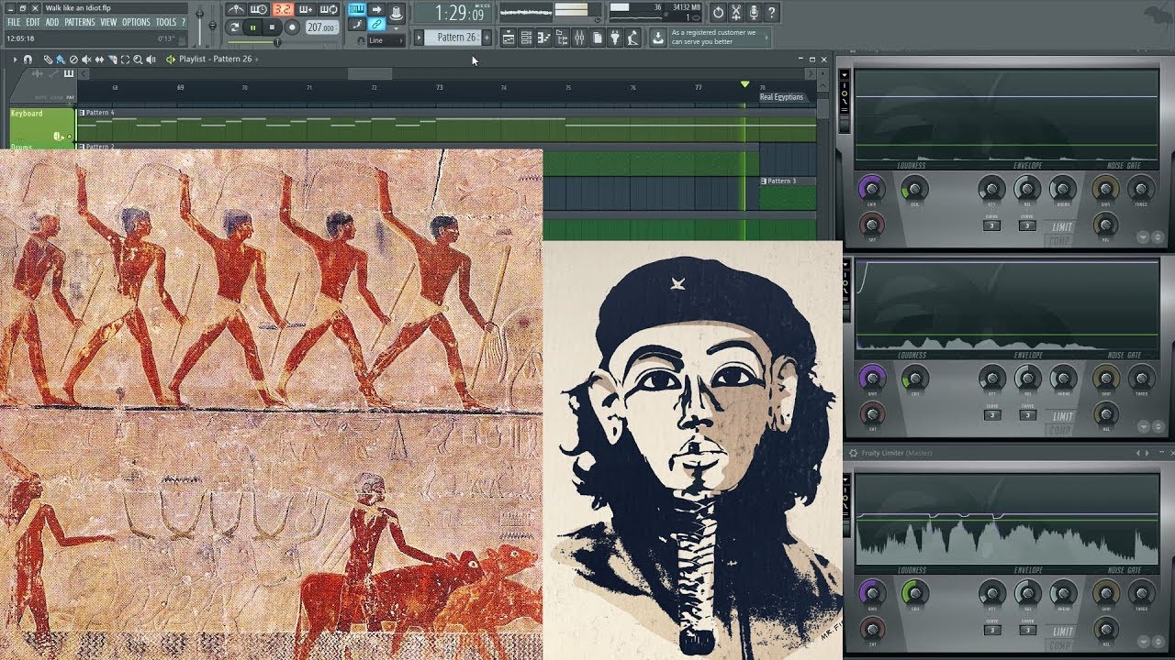Click the registered customer news panel
1175x660 pixels.
coord(720,38)
